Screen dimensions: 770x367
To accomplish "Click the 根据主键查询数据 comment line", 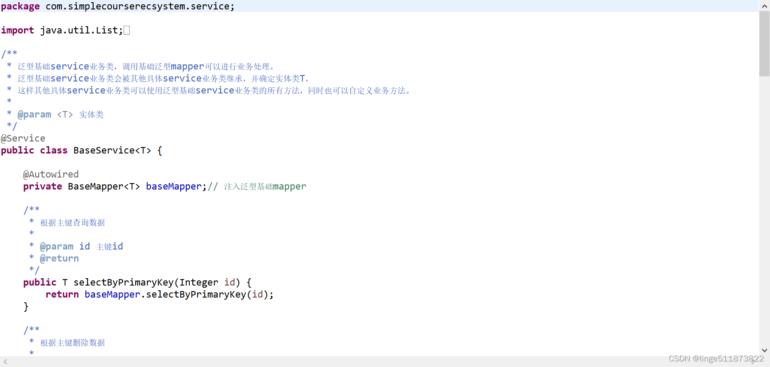I will pyautogui.click(x=73, y=223).
